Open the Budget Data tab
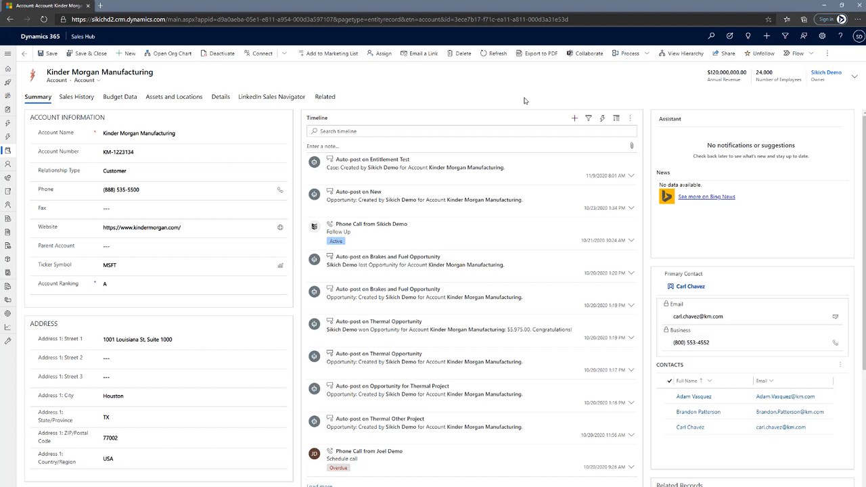 click(x=120, y=97)
